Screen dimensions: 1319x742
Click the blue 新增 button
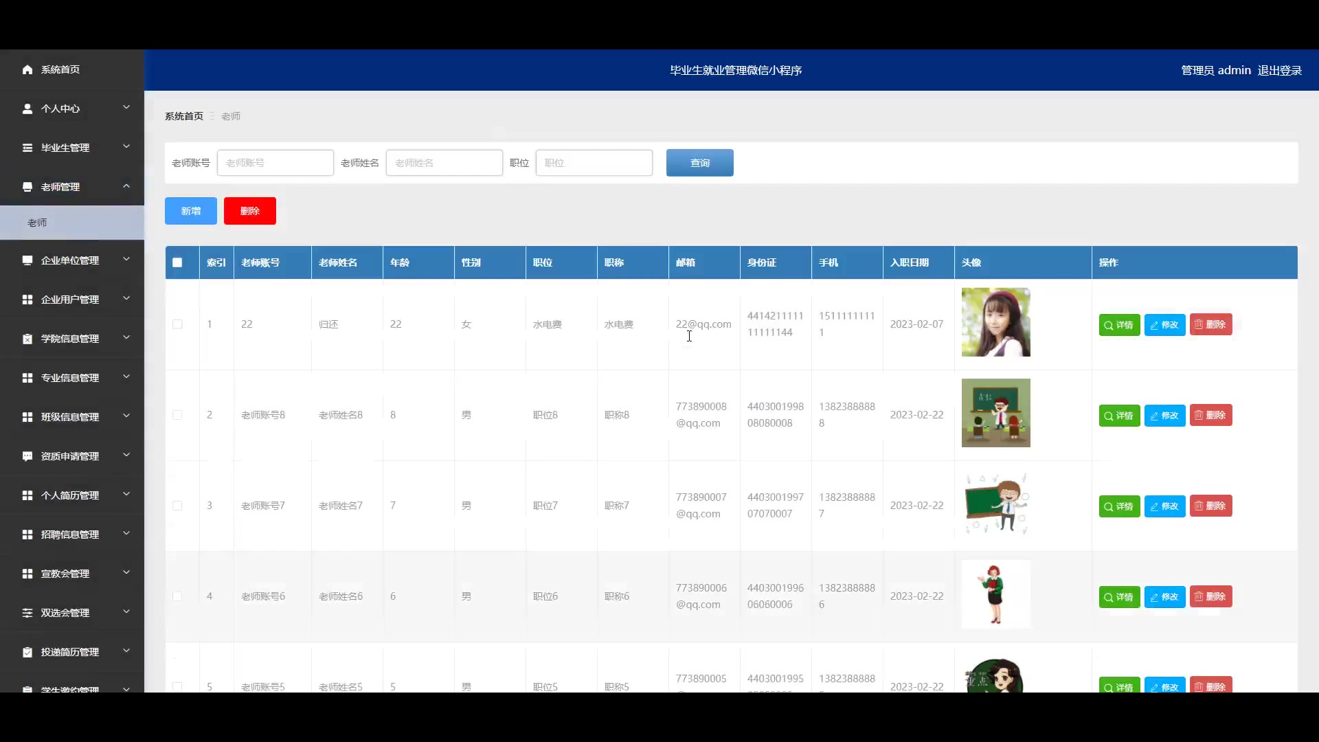[191, 211]
